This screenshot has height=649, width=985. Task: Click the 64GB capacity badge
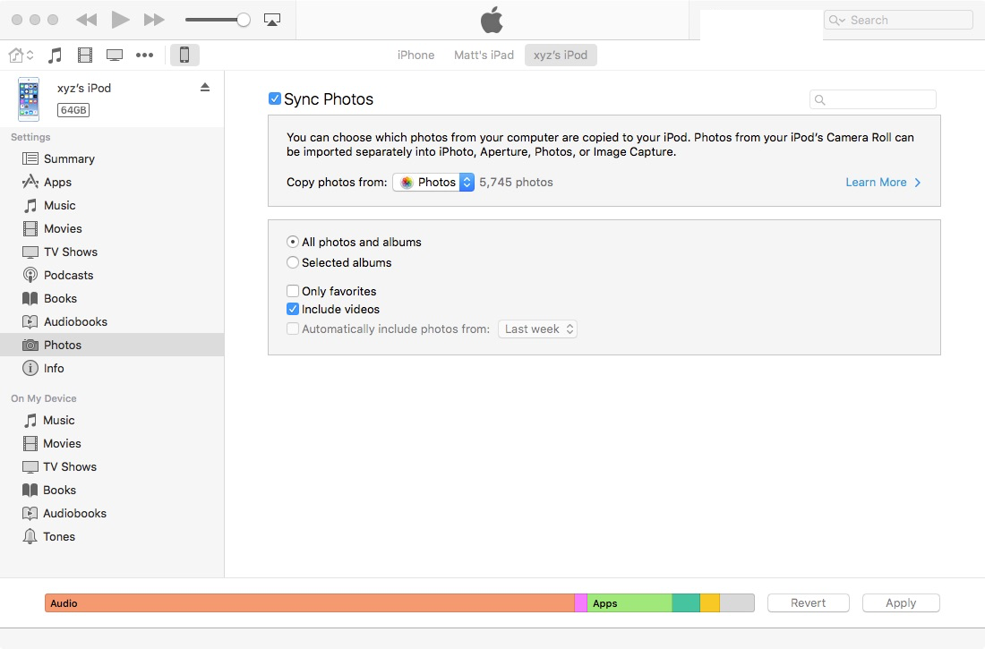tap(73, 110)
